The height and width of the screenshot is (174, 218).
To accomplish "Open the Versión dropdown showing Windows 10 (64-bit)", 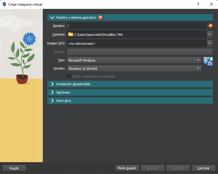I will (134, 69).
